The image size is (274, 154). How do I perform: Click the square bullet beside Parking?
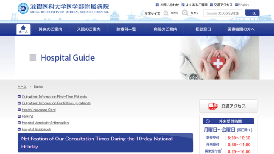pos(19,116)
